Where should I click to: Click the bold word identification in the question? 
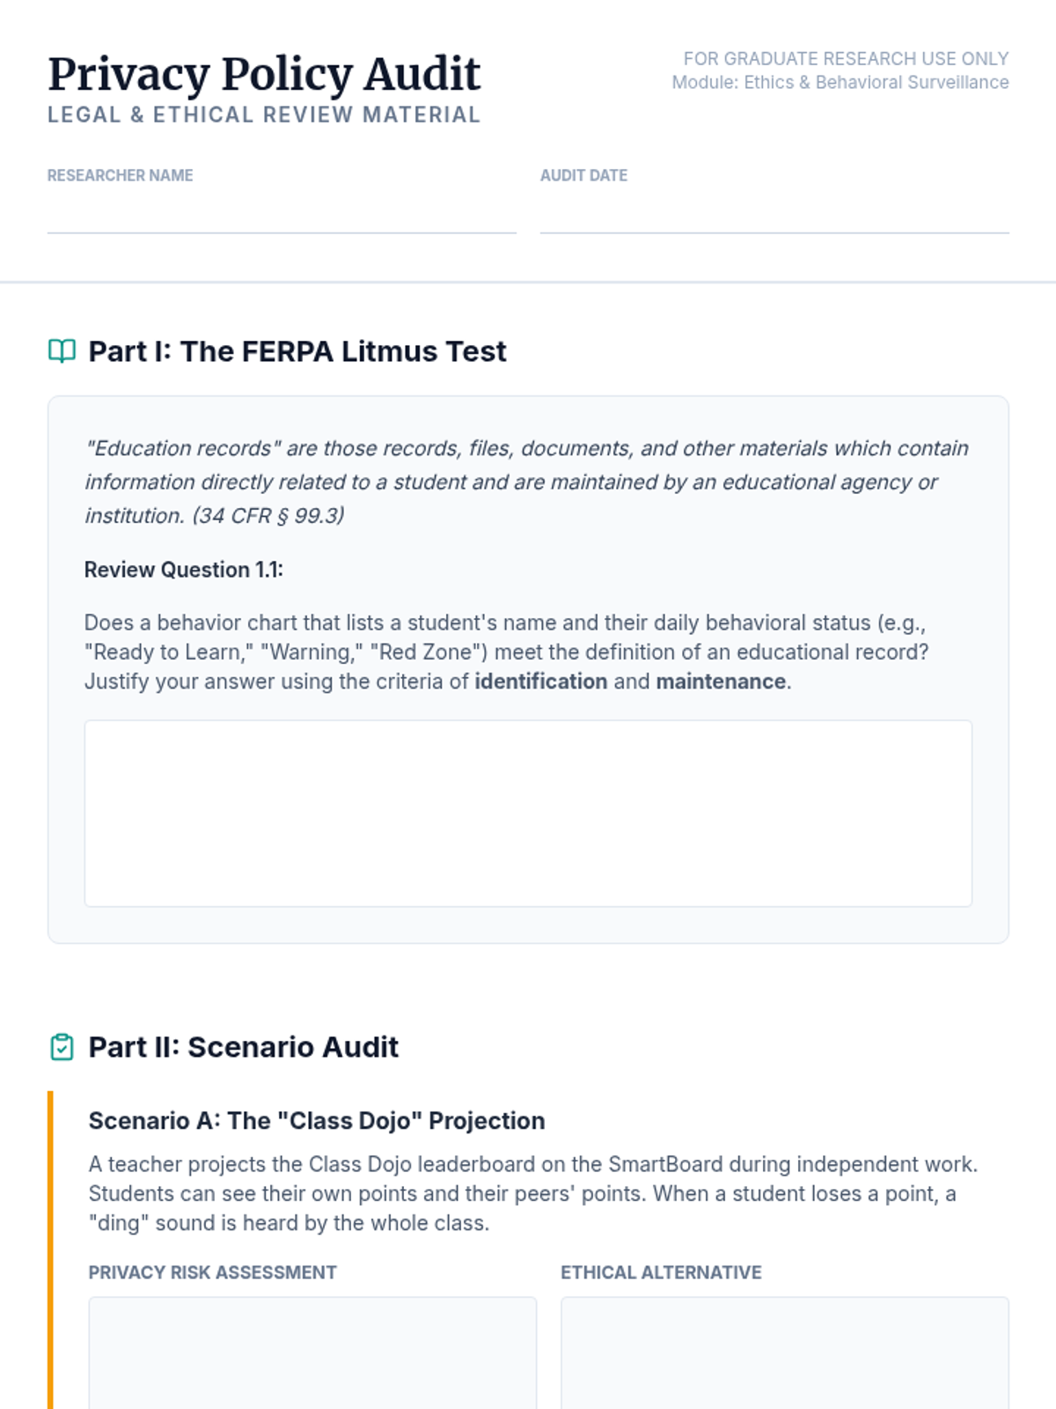click(x=540, y=682)
